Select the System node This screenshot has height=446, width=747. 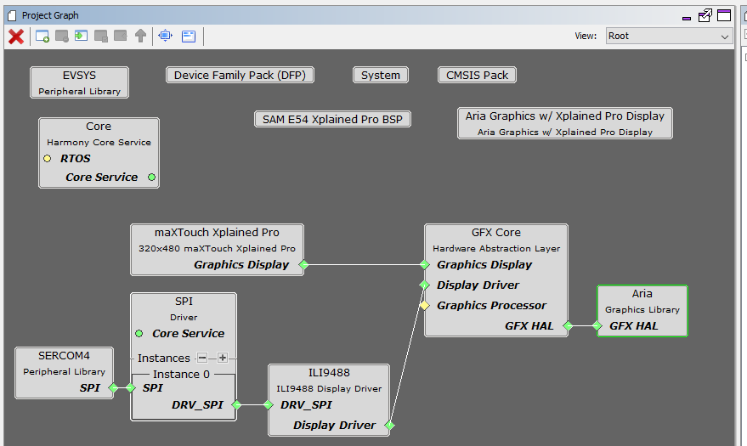point(381,76)
